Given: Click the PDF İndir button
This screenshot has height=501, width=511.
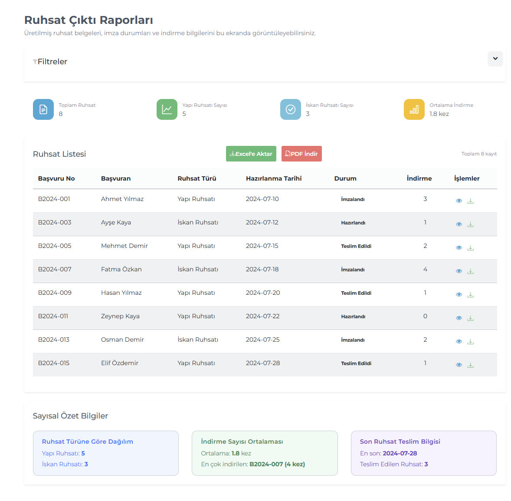Looking at the screenshot, I should pyautogui.click(x=301, y=154).
